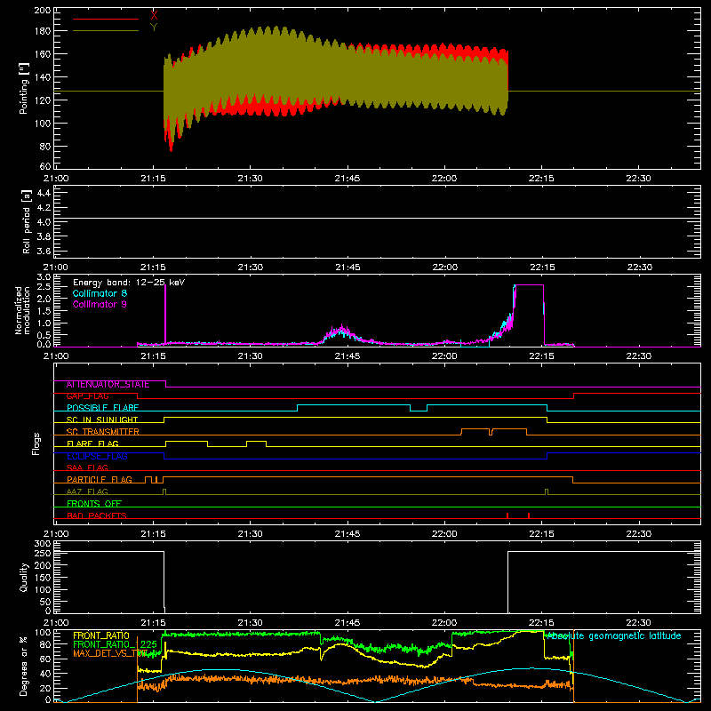Select the SAA_FLAG label
This screenshot has height=711, width=711.
tap(87, 467)
